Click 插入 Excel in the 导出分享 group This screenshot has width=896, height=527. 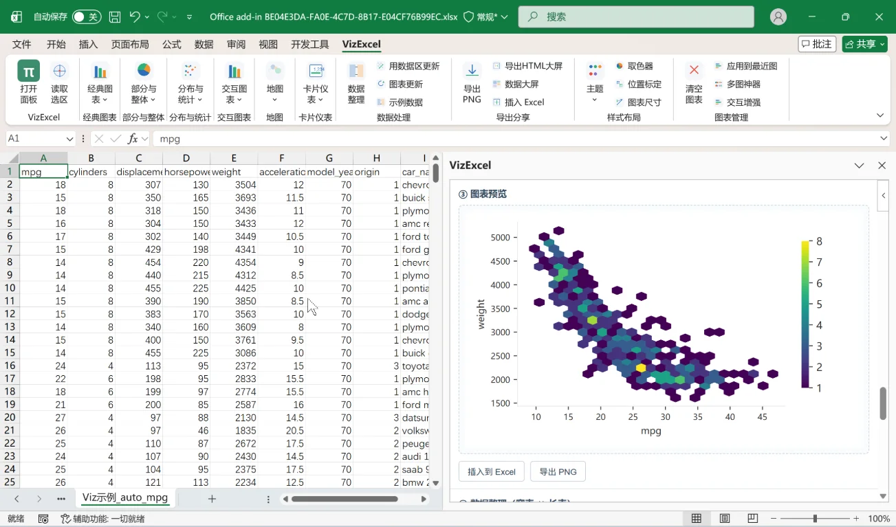click(x=518, y=102)
